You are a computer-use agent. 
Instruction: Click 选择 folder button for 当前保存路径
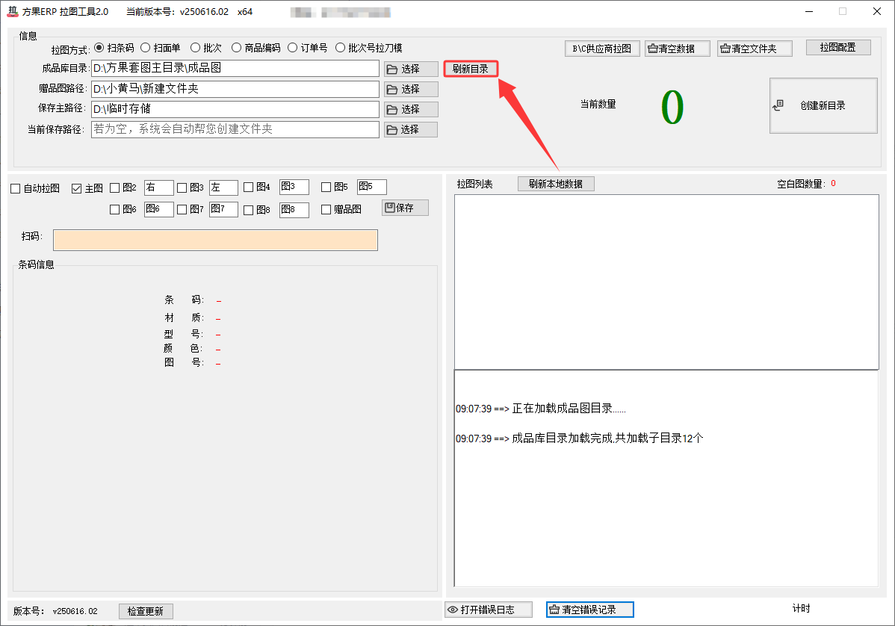(x=410, y=129)
